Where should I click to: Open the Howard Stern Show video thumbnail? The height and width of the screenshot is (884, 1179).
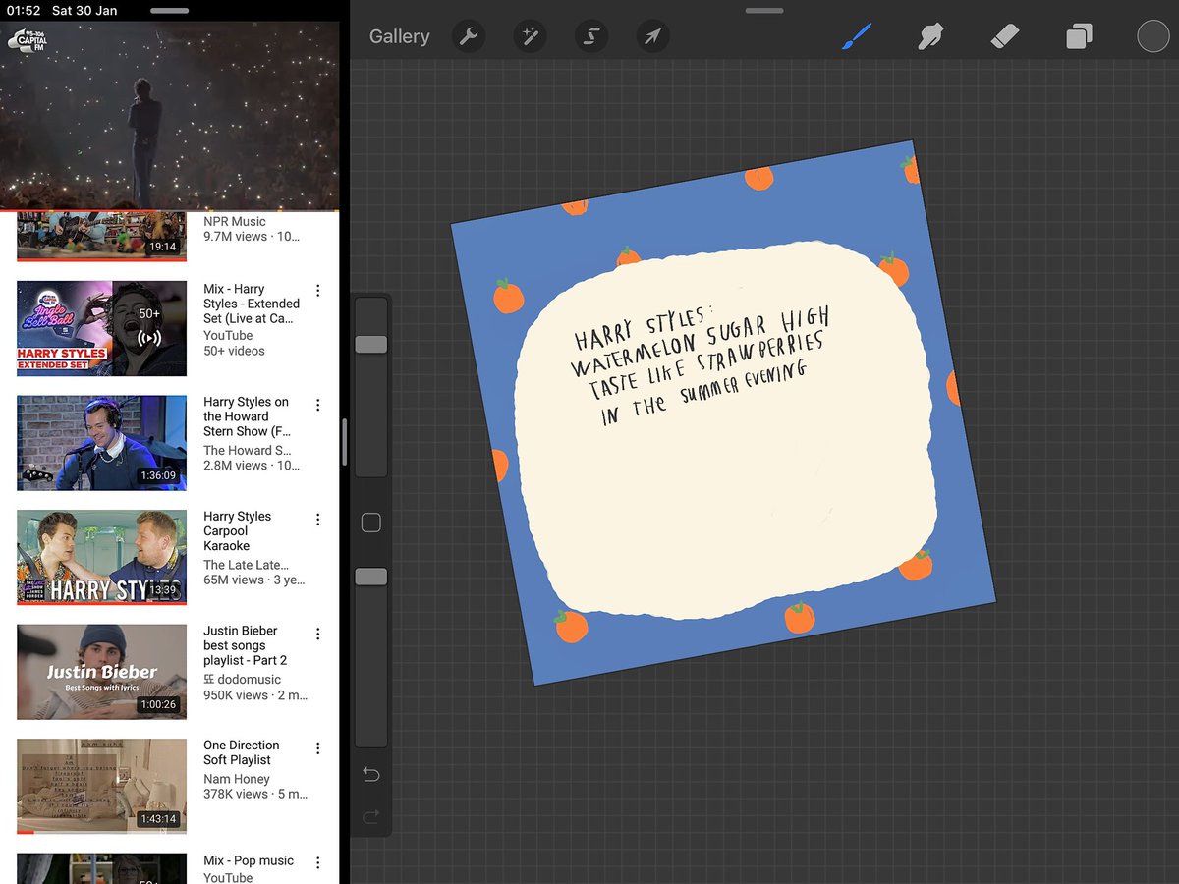click(102, 443)
